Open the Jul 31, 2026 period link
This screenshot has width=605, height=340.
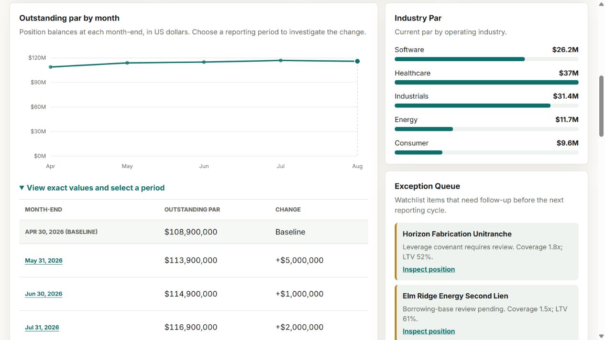42,328
